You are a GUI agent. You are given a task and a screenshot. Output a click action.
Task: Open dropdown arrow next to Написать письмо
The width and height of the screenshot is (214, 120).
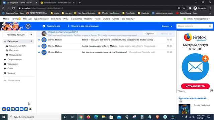[x=31, y=35]
